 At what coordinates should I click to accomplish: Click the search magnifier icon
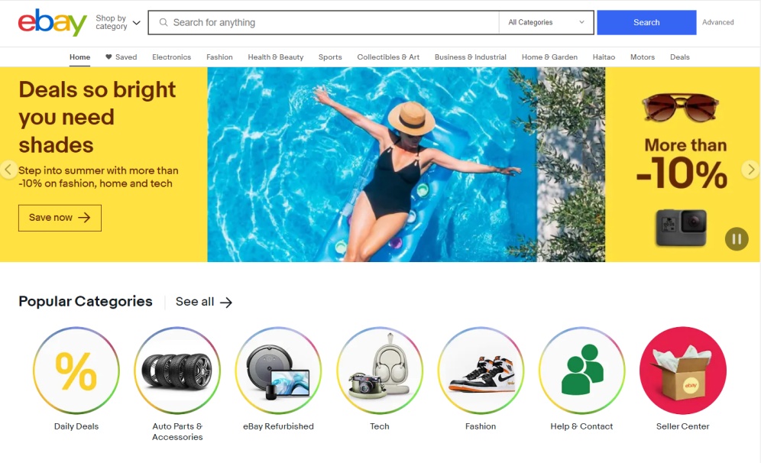click(x=164, y=22)
